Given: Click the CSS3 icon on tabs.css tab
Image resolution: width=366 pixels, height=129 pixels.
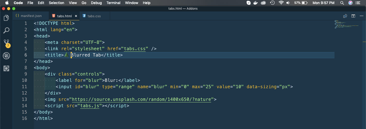Looking at the screenshot, I should [x=84, y=16].
